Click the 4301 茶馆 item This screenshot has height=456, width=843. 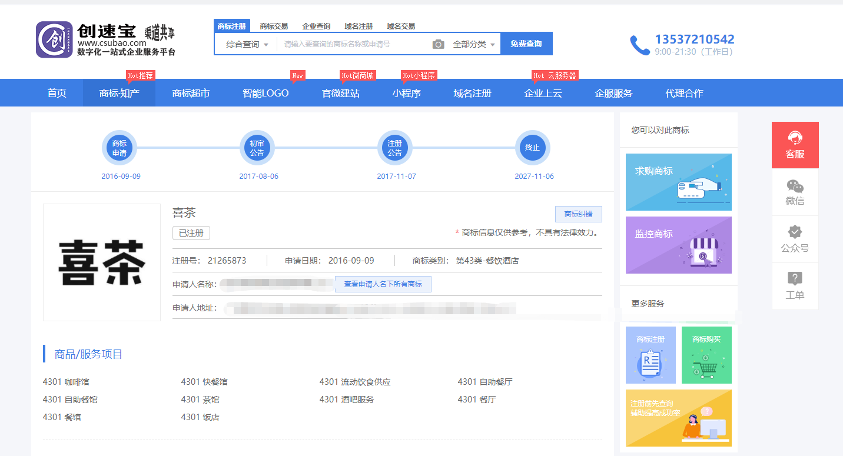pyautogui.click(x=200, y=400)
